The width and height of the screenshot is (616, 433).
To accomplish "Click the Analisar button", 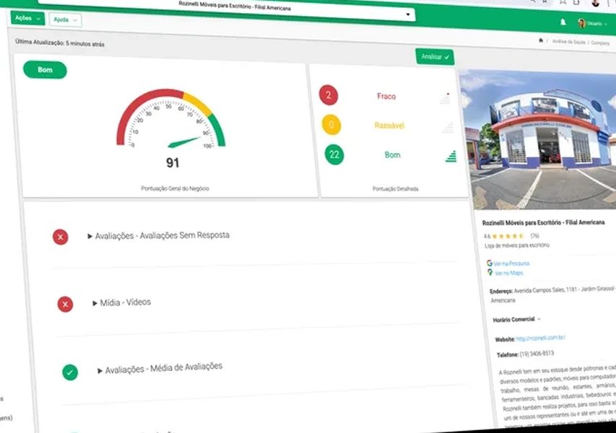I will tap(435, 57).
